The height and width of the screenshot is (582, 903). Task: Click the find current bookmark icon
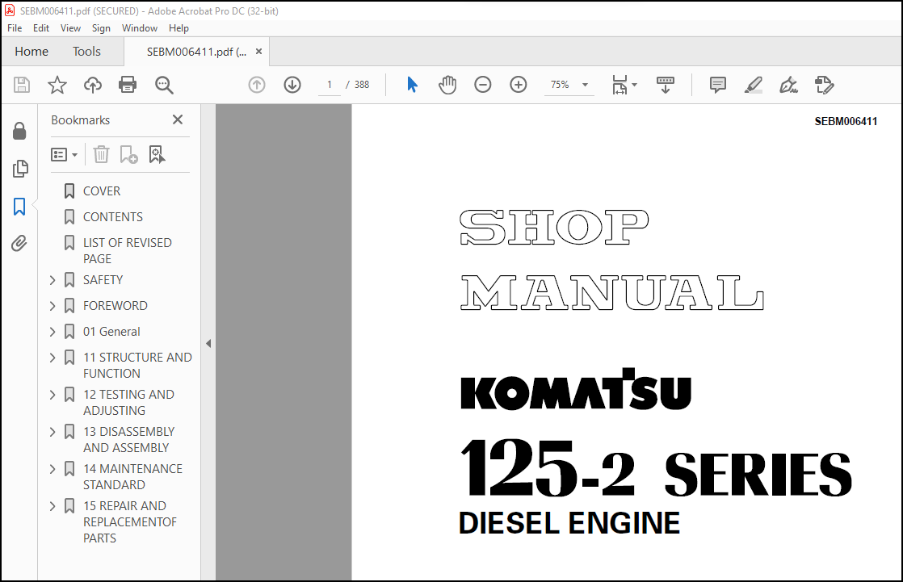(157, 154)
